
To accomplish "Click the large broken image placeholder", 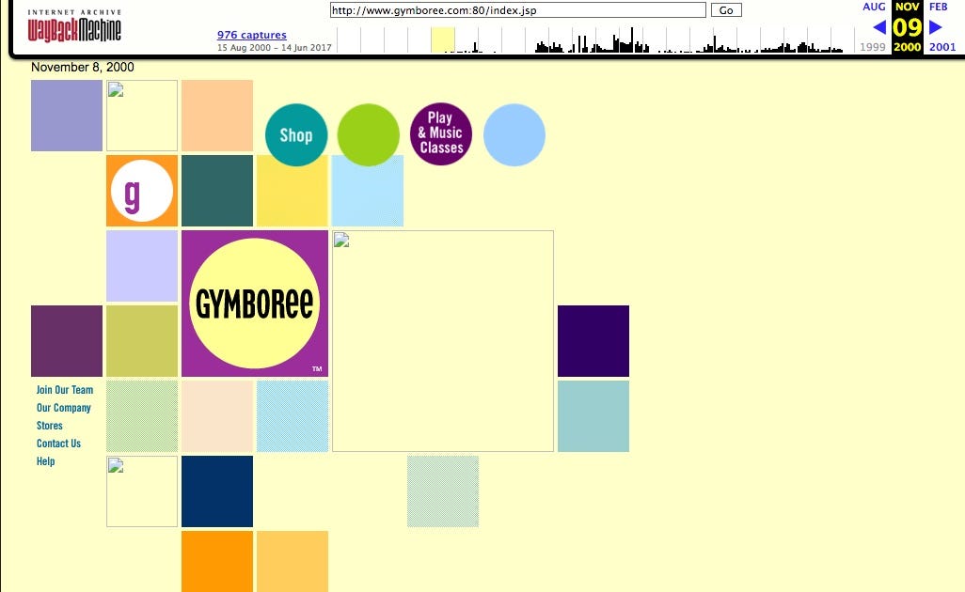I will point(443,341).
